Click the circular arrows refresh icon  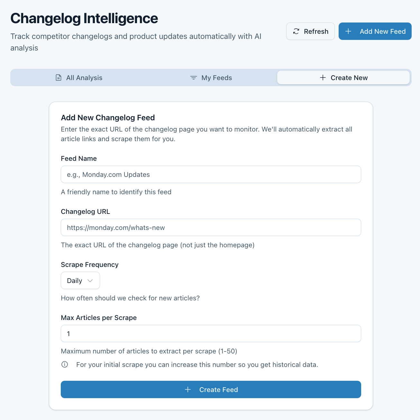click(x=296, y=31)
